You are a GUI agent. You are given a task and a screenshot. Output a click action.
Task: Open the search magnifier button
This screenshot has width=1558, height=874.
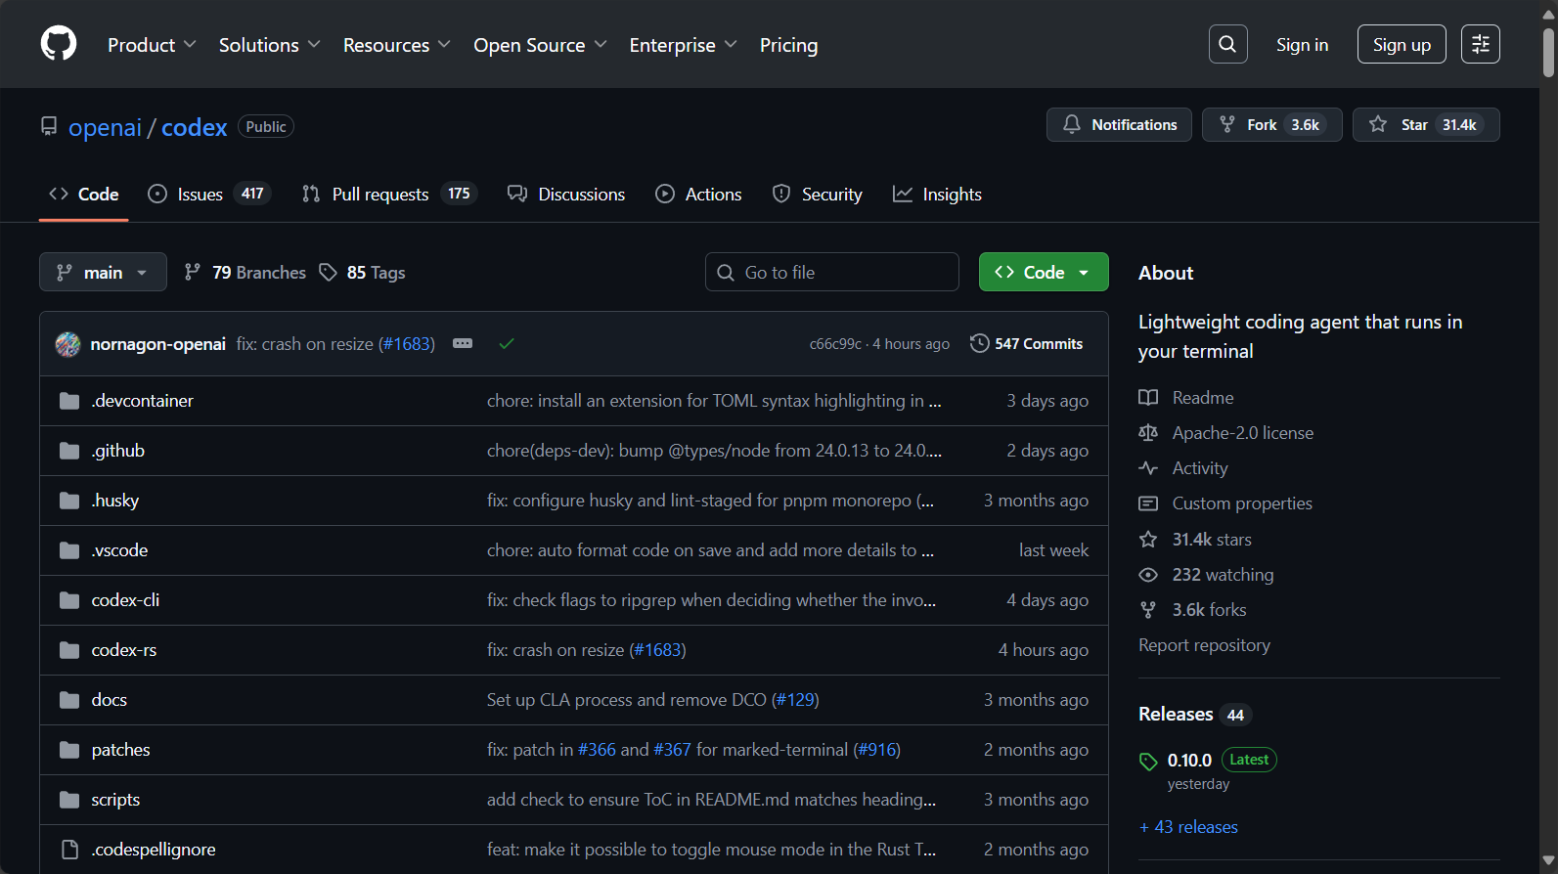click(x=1227, y=44)
